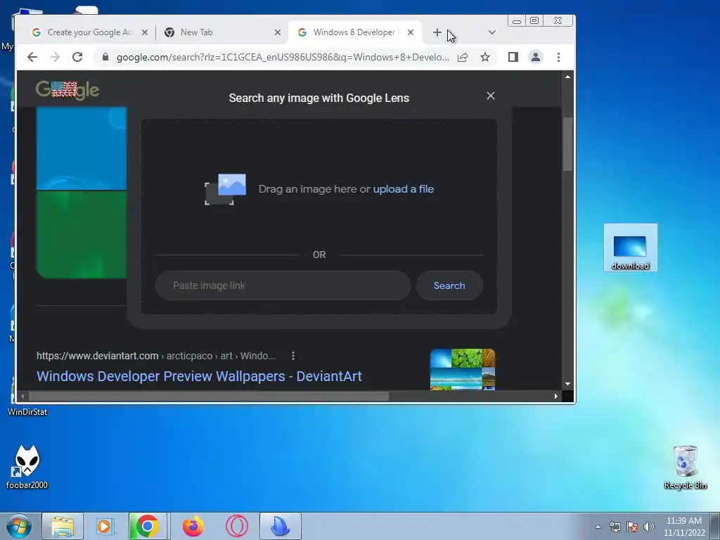Select the download image file on desktop
This screenshot has height=540, width=720.
point(630,247)
